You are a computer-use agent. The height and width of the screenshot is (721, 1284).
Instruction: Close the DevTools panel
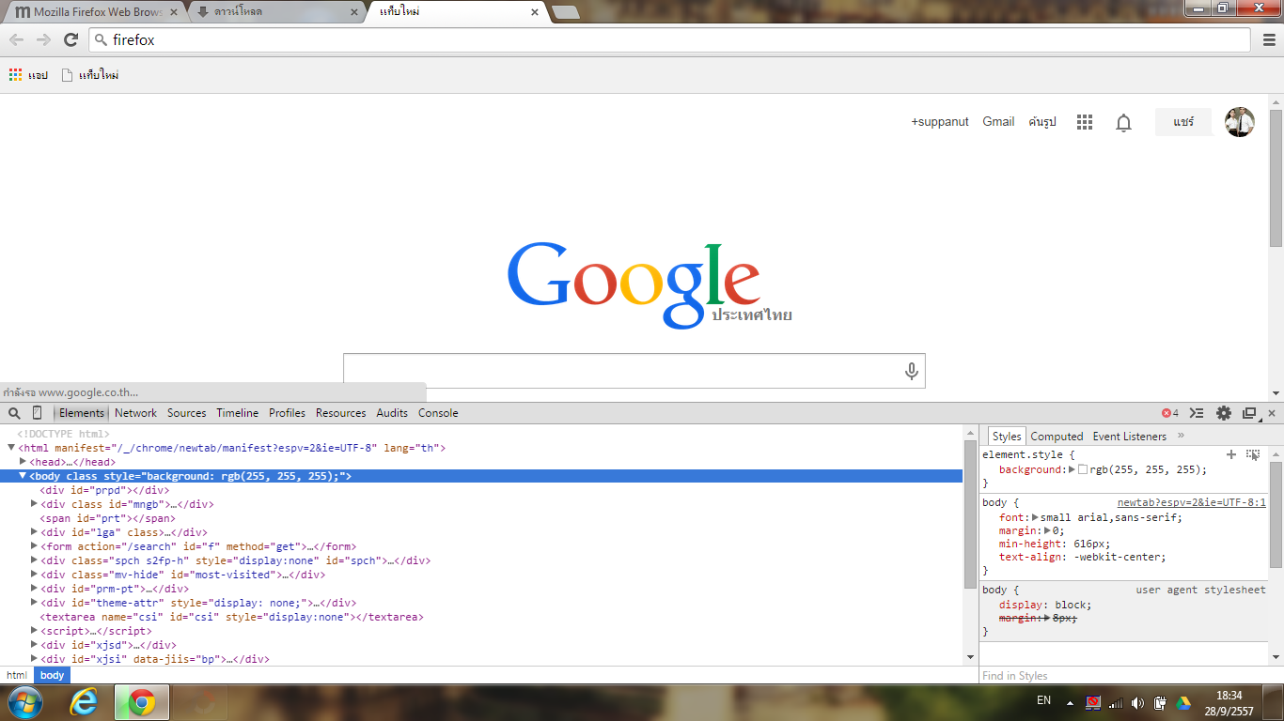(x=1272, y=413)
